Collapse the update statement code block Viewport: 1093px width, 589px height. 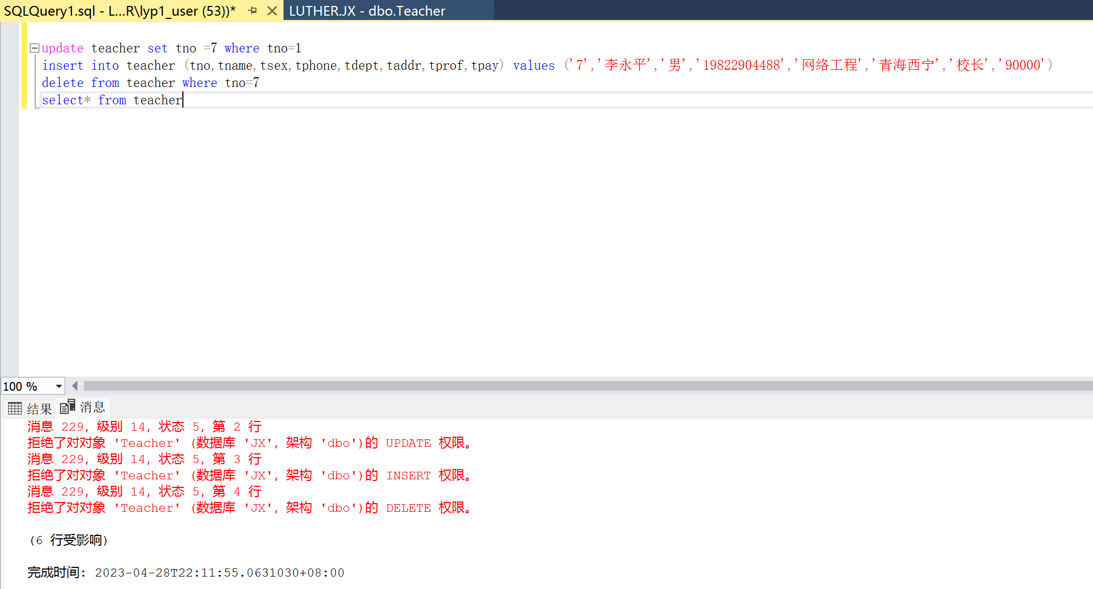(35, 48)
